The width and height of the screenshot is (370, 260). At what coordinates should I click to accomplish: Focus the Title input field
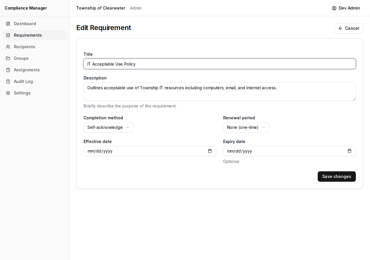220,64
